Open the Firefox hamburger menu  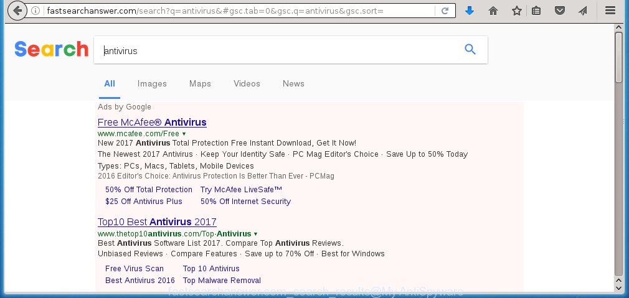pos(610,11)
